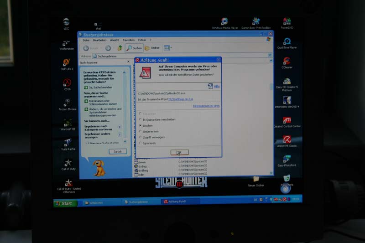Launch the Canon Easy-PrintToolBox icon

pyautogui.click(x=256, y=23)
